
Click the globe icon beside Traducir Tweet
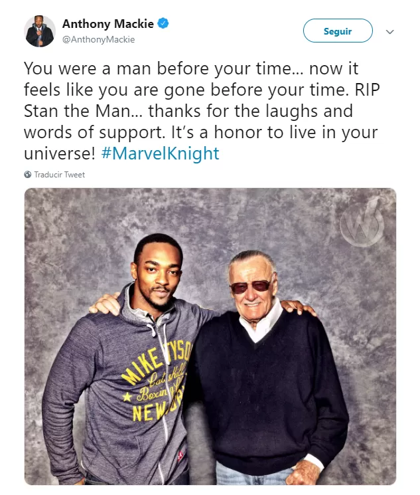28,175
